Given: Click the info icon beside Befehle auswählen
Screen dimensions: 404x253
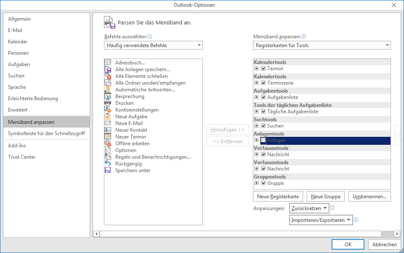Looking at the screenshot, I should (150, 37).
